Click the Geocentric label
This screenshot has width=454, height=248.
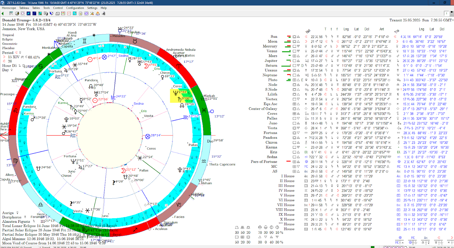(x=10, y=44)
